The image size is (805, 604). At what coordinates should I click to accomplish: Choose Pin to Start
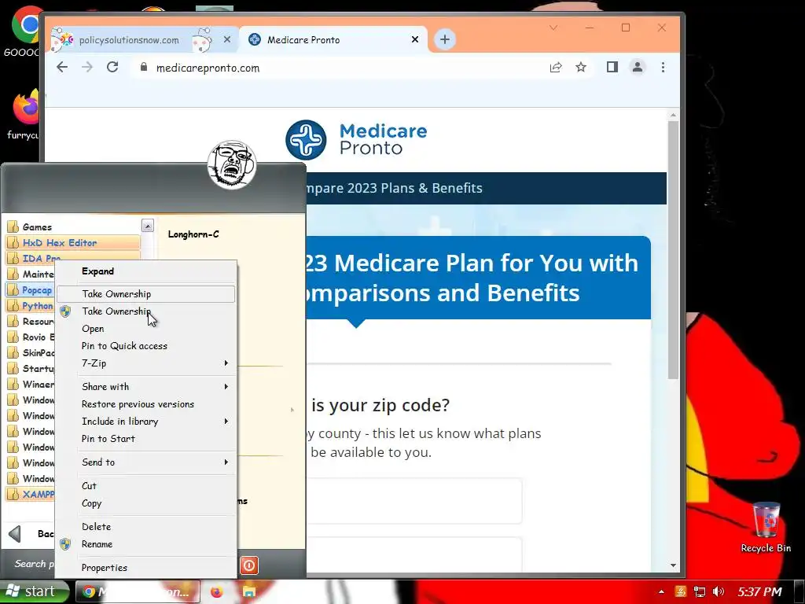[x=145, y=439]
